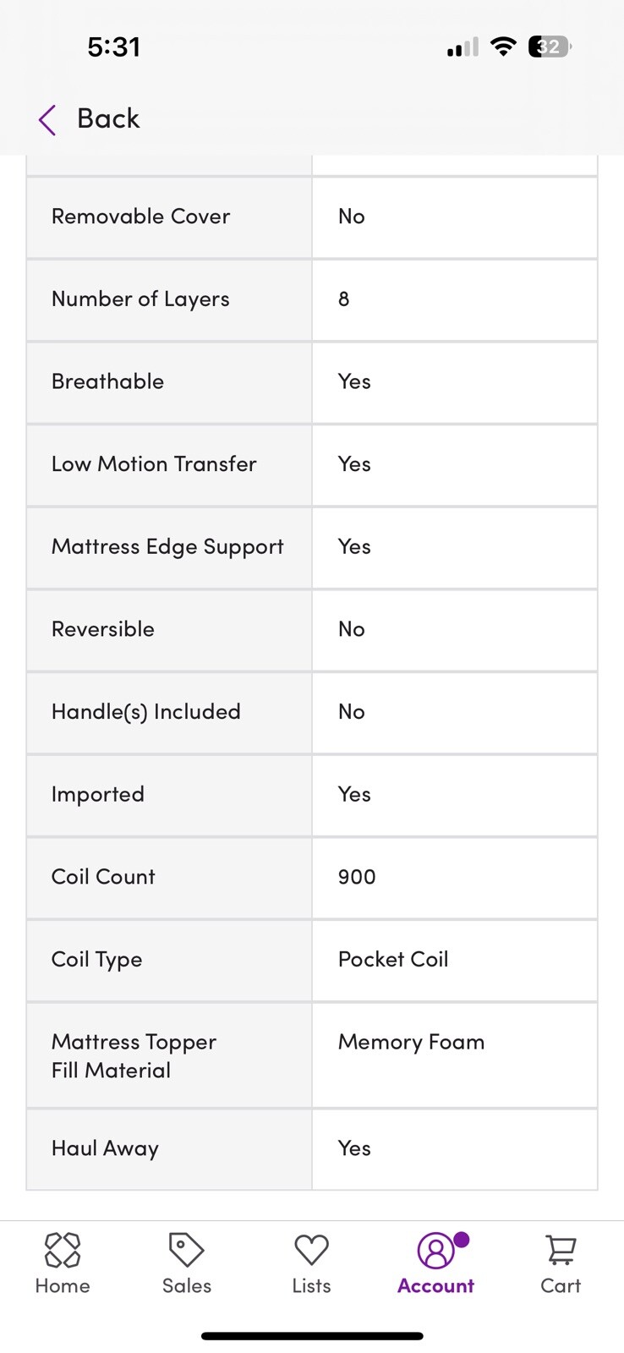Image resolution: width=624 pixels, height=1353 pixels.
Task: Tap the Pocket Coil value cell
Action: click(455, 961)
